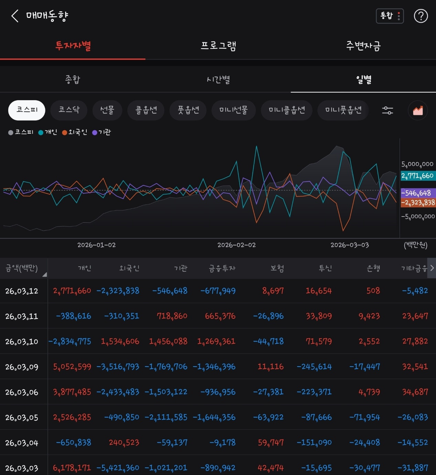The image size is (436, 475).
Task: Click the 34,687 기타금융 value
Action: 415,392
